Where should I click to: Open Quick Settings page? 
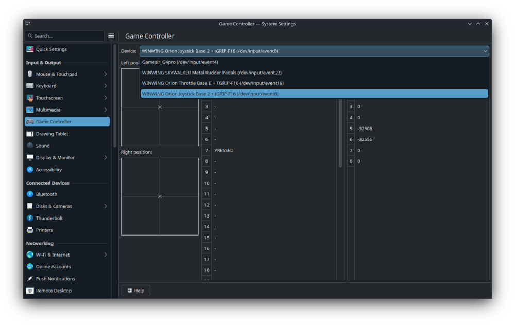point(67,49)
